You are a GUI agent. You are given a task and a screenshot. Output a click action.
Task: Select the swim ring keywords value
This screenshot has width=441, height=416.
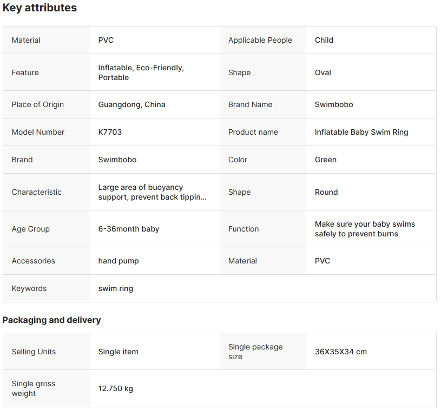click(x=115, y=288)
